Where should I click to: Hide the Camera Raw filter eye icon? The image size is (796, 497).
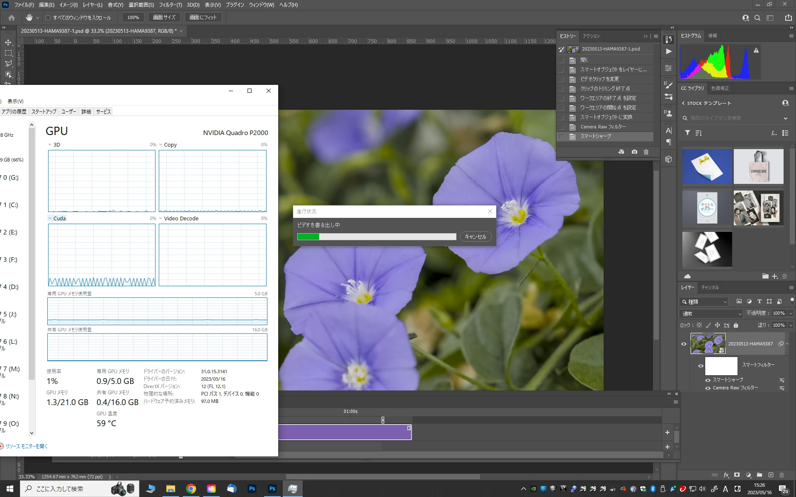(708, 388)
